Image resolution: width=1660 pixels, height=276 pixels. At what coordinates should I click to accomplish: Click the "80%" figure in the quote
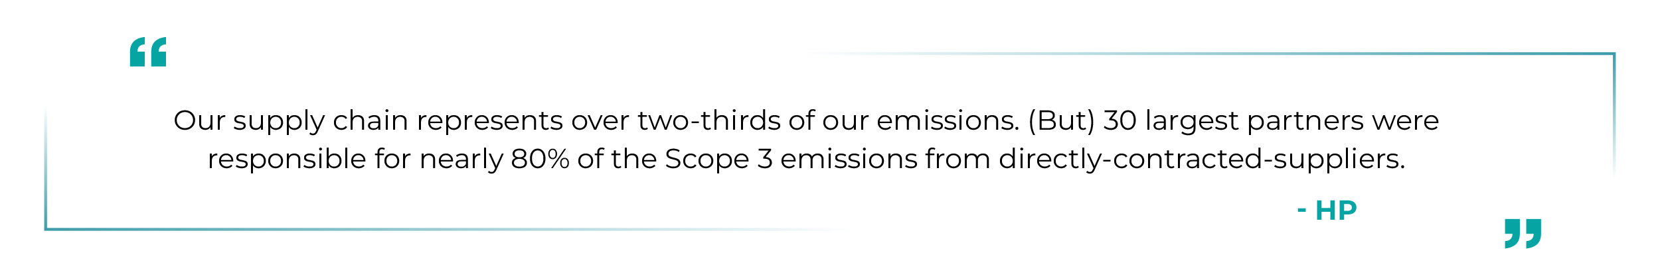pos(540,159)
